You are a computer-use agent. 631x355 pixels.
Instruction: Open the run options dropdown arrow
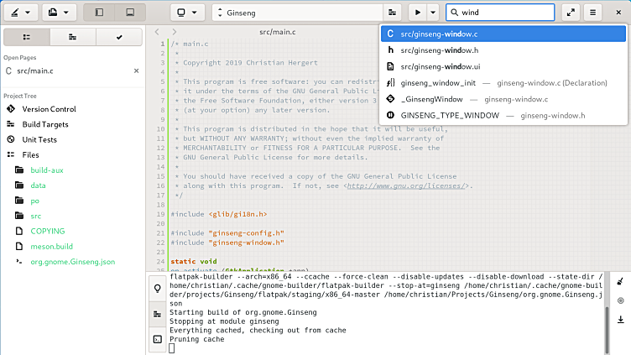pyautogui.click(x=433, y=13)
